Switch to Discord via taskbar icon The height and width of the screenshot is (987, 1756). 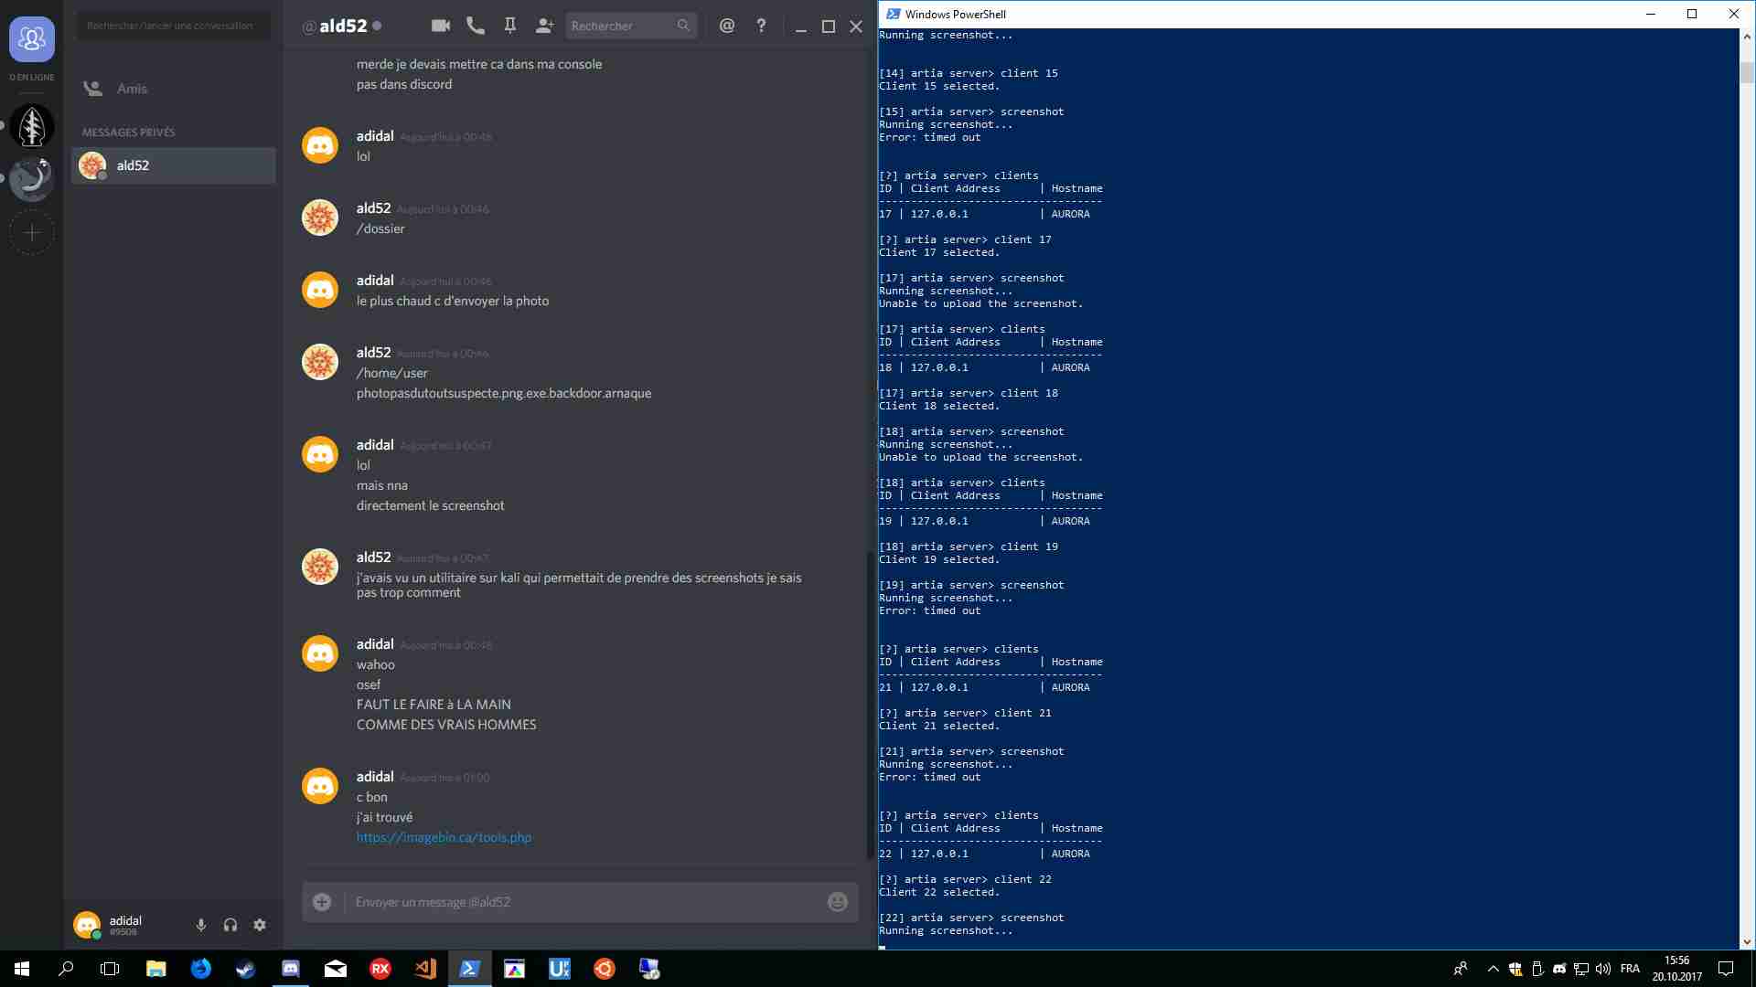coord(291,969)
